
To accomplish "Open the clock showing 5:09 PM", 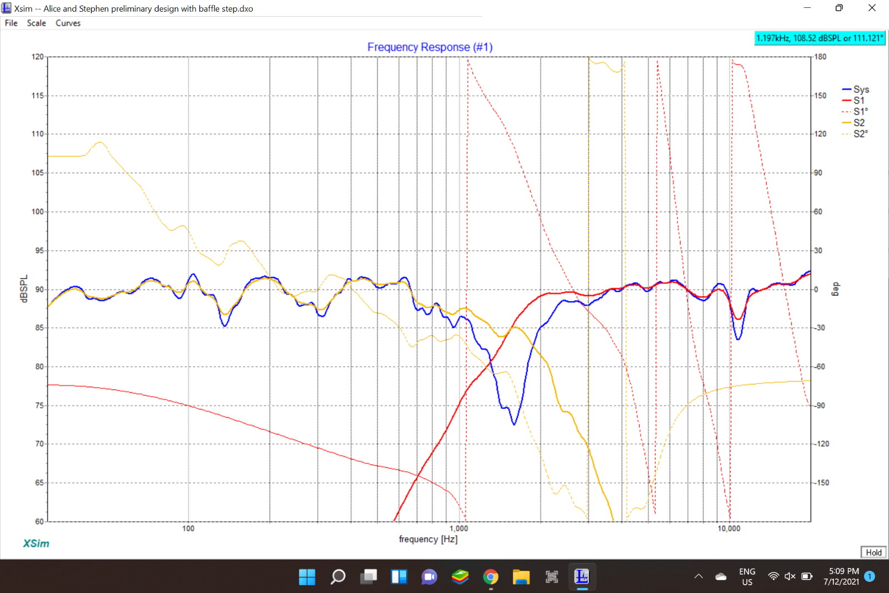I will tap(841, 577).
